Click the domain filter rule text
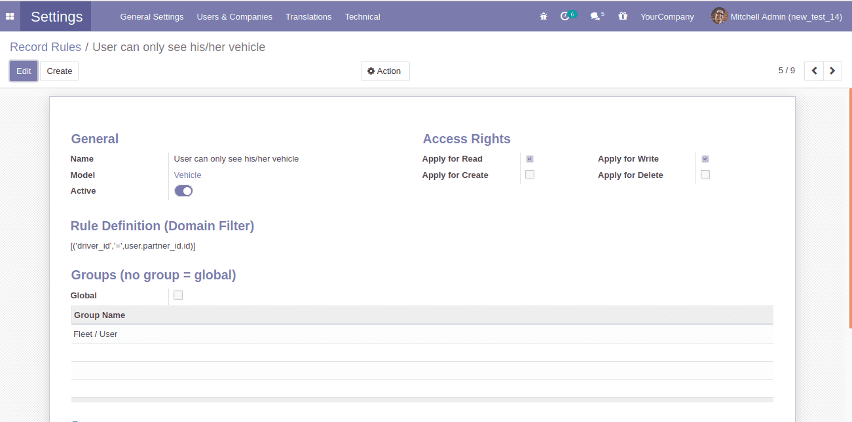The height and width of the screenshot is (422, 852). pos(133,246)
